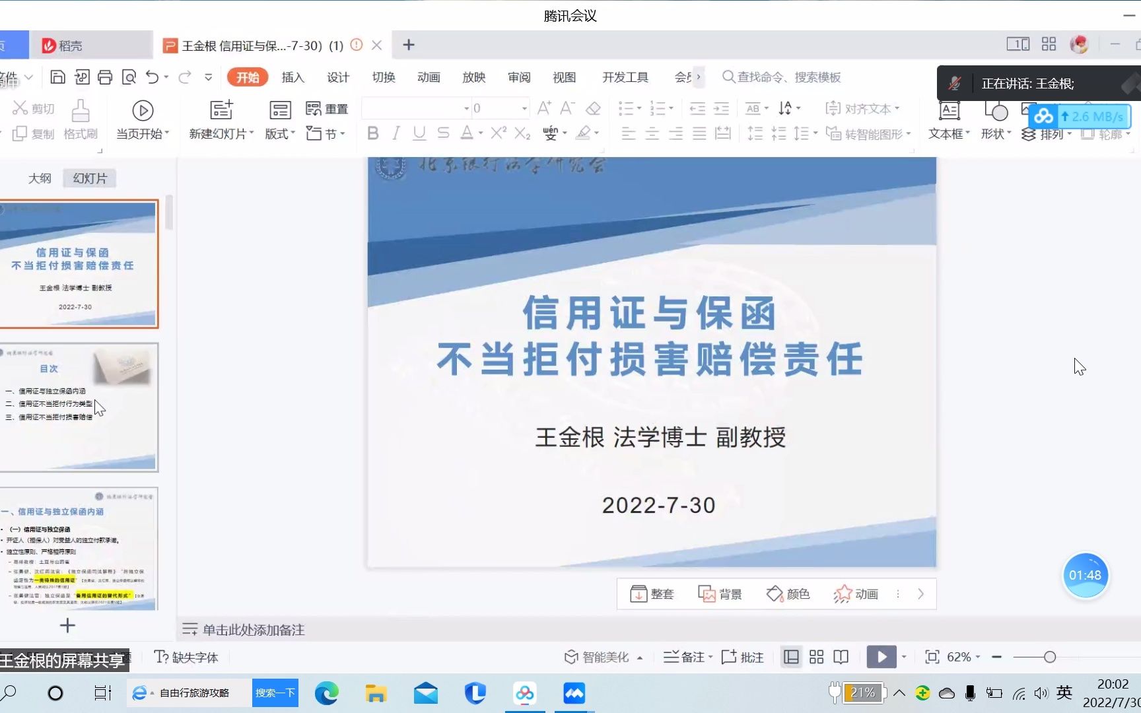Toggle italic formatting
The height and width of the screenshot is (713, 1141).
click(396, 133)
